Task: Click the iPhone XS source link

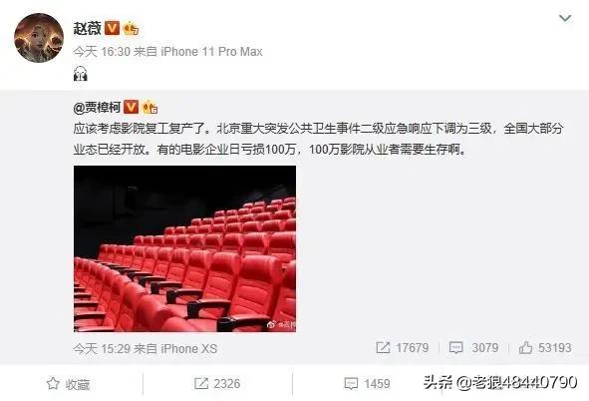Action: click(x=189, y=349)
